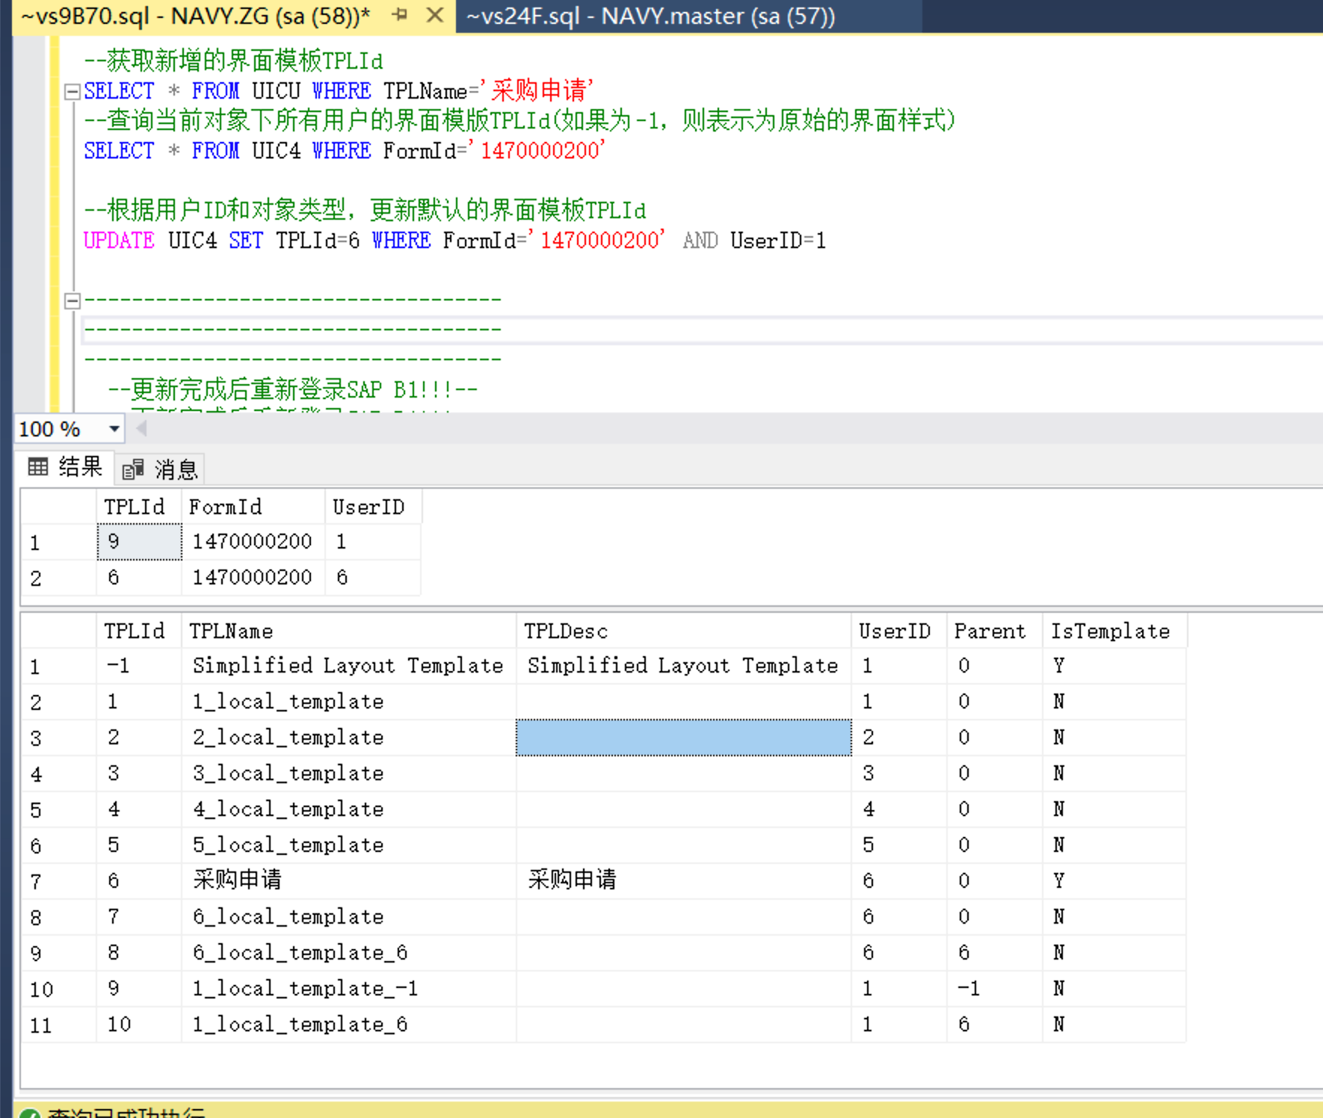
Task: Switch to the 消息 messages tab
Action: coord(161,469)
